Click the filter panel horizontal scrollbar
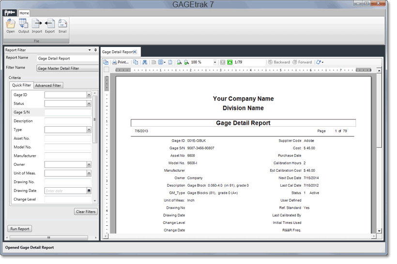This screenshot has width=397, height=264. (x=48, y=237)
